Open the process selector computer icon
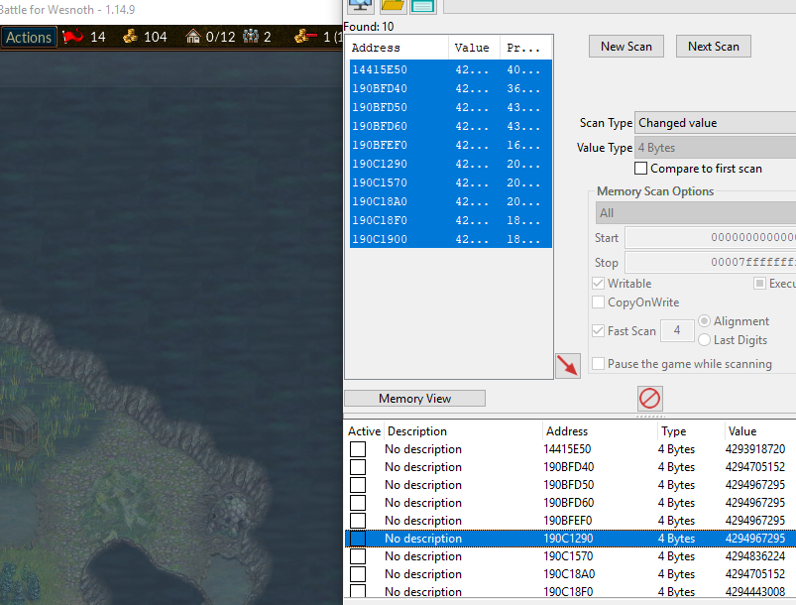 (360, 6)
